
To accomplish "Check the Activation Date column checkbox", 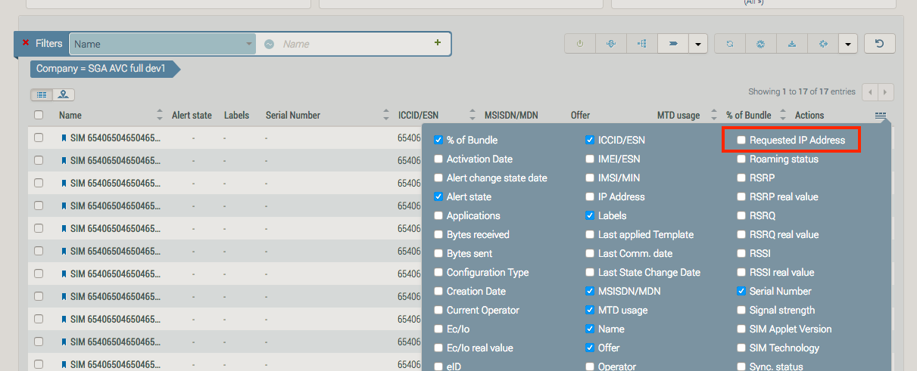I will point(438,159).
